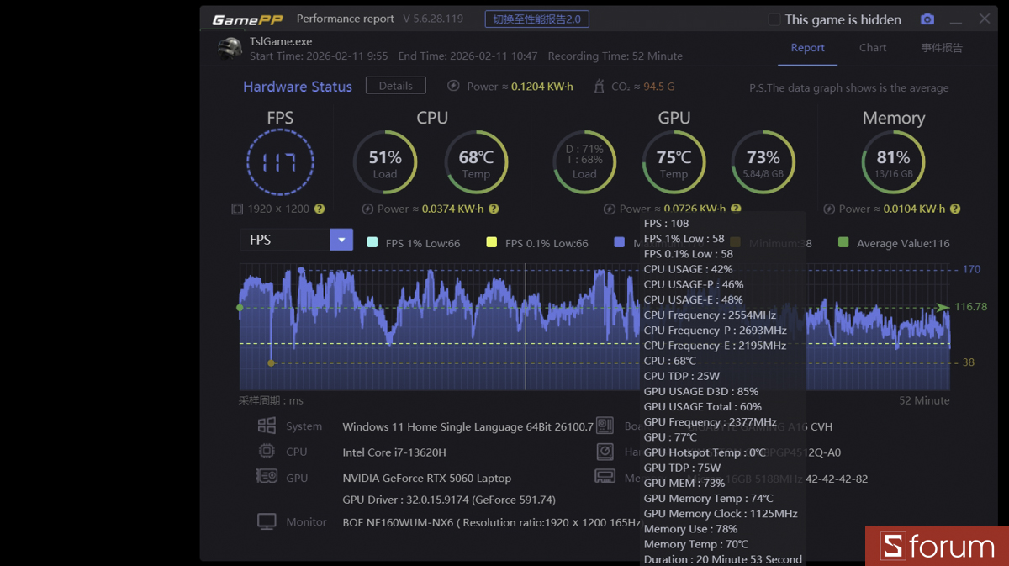1009x566 pixels.
Task: Click the camera screenshot icon in title bar
Action: [927, 19]
